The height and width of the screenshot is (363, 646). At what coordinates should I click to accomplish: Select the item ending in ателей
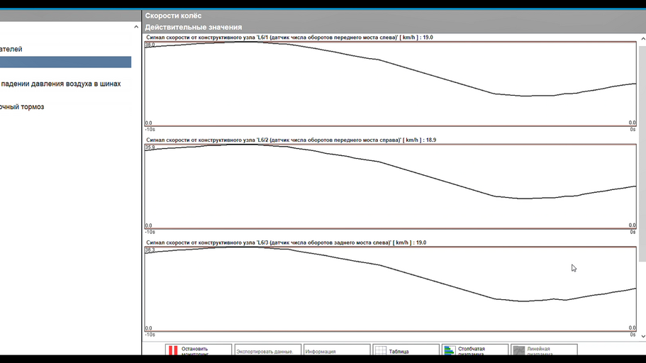11,49
